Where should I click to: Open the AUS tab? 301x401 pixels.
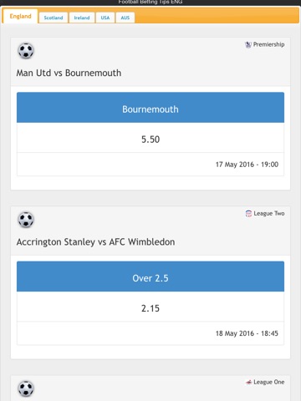tap(125, 18)
